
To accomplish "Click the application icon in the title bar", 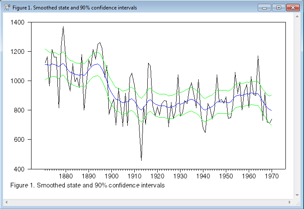I will click(x=6, y=7).
